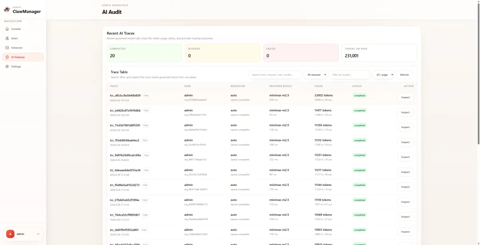The image size is (480, 245).
Task: Inspect trace trc_9d01b26d9ca2c69a
Action: pos(405,157)
